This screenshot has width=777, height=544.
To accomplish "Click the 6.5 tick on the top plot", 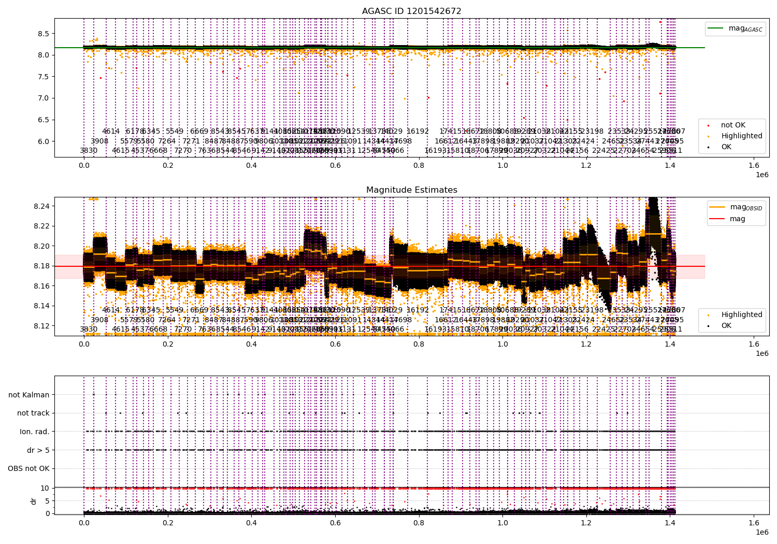I will (44, 120).
